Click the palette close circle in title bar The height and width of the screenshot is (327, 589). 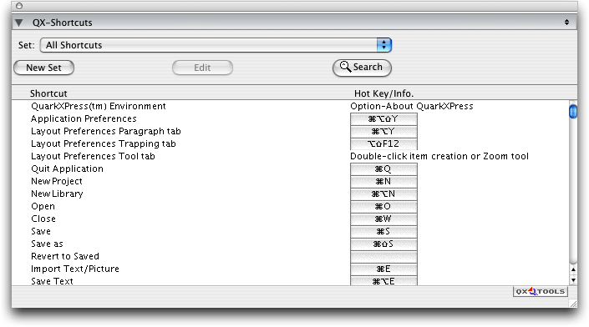(19, 6)
